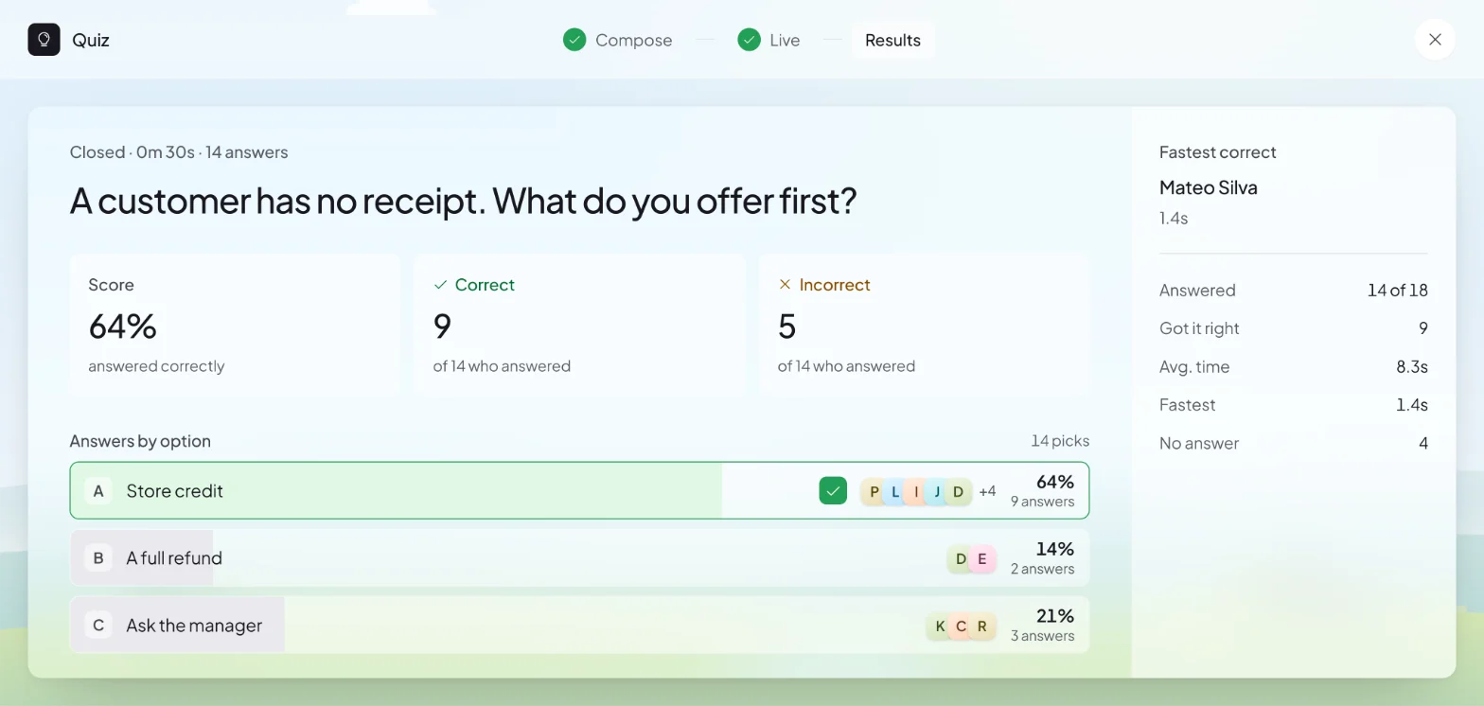Click avatar J in Store credit row
This screenshot has height=706, width=1484.
937,491
